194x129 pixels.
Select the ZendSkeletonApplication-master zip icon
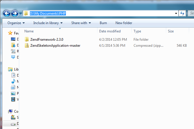pyautogui.click(x=27, y=45)
